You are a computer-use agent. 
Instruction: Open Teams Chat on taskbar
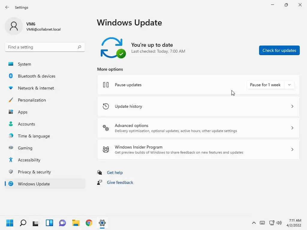(62, 223)
